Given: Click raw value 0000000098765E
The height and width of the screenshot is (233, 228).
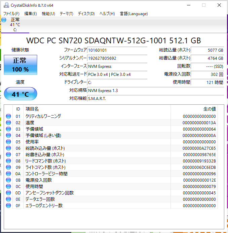Looking at the screenshot, I should (199, 155).
